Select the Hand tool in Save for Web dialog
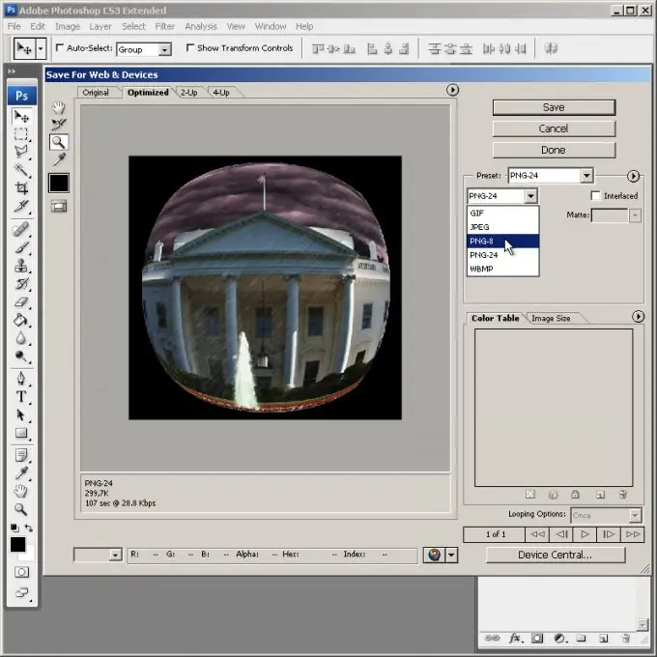The image size is (657, 657). coord(59,107)
